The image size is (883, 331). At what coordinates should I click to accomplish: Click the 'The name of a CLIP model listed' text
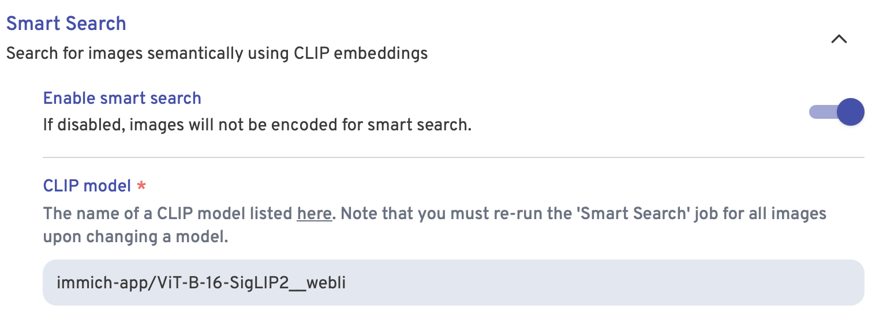point(167,214)
